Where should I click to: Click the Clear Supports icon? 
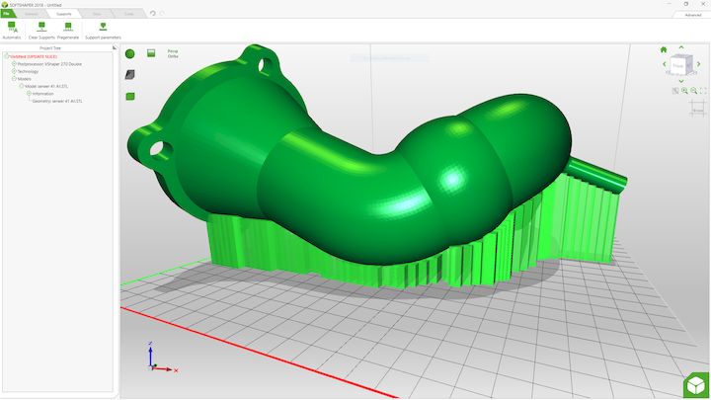tap(40, 27)
